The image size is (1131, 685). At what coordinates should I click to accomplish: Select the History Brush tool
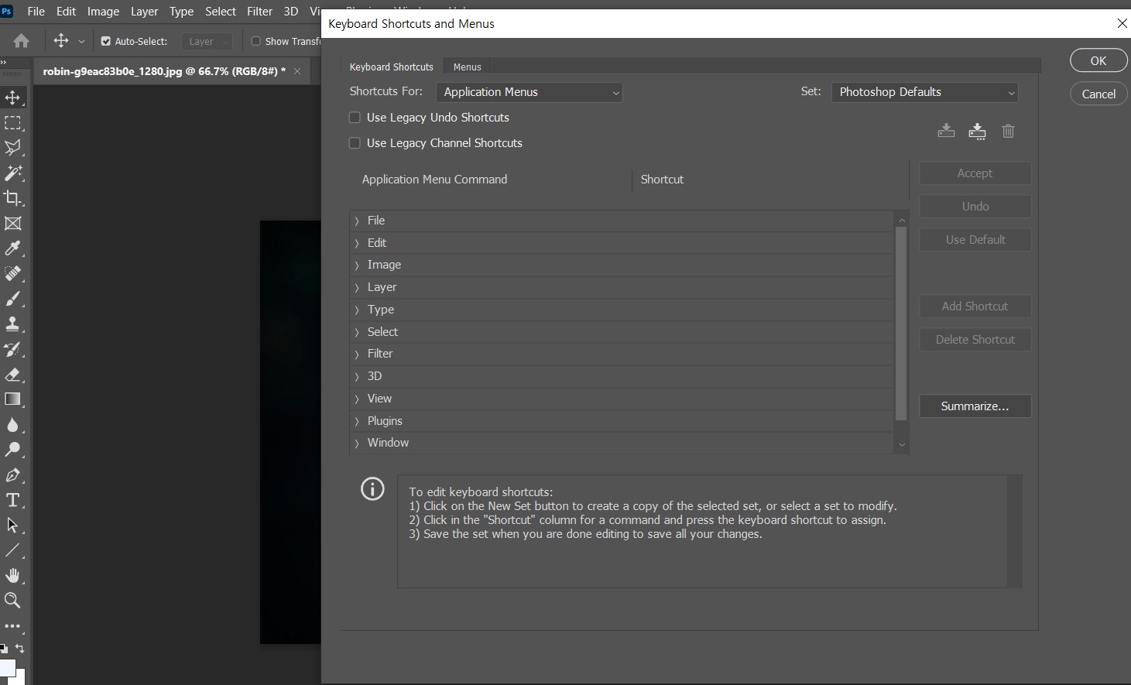tap(13, 349)
